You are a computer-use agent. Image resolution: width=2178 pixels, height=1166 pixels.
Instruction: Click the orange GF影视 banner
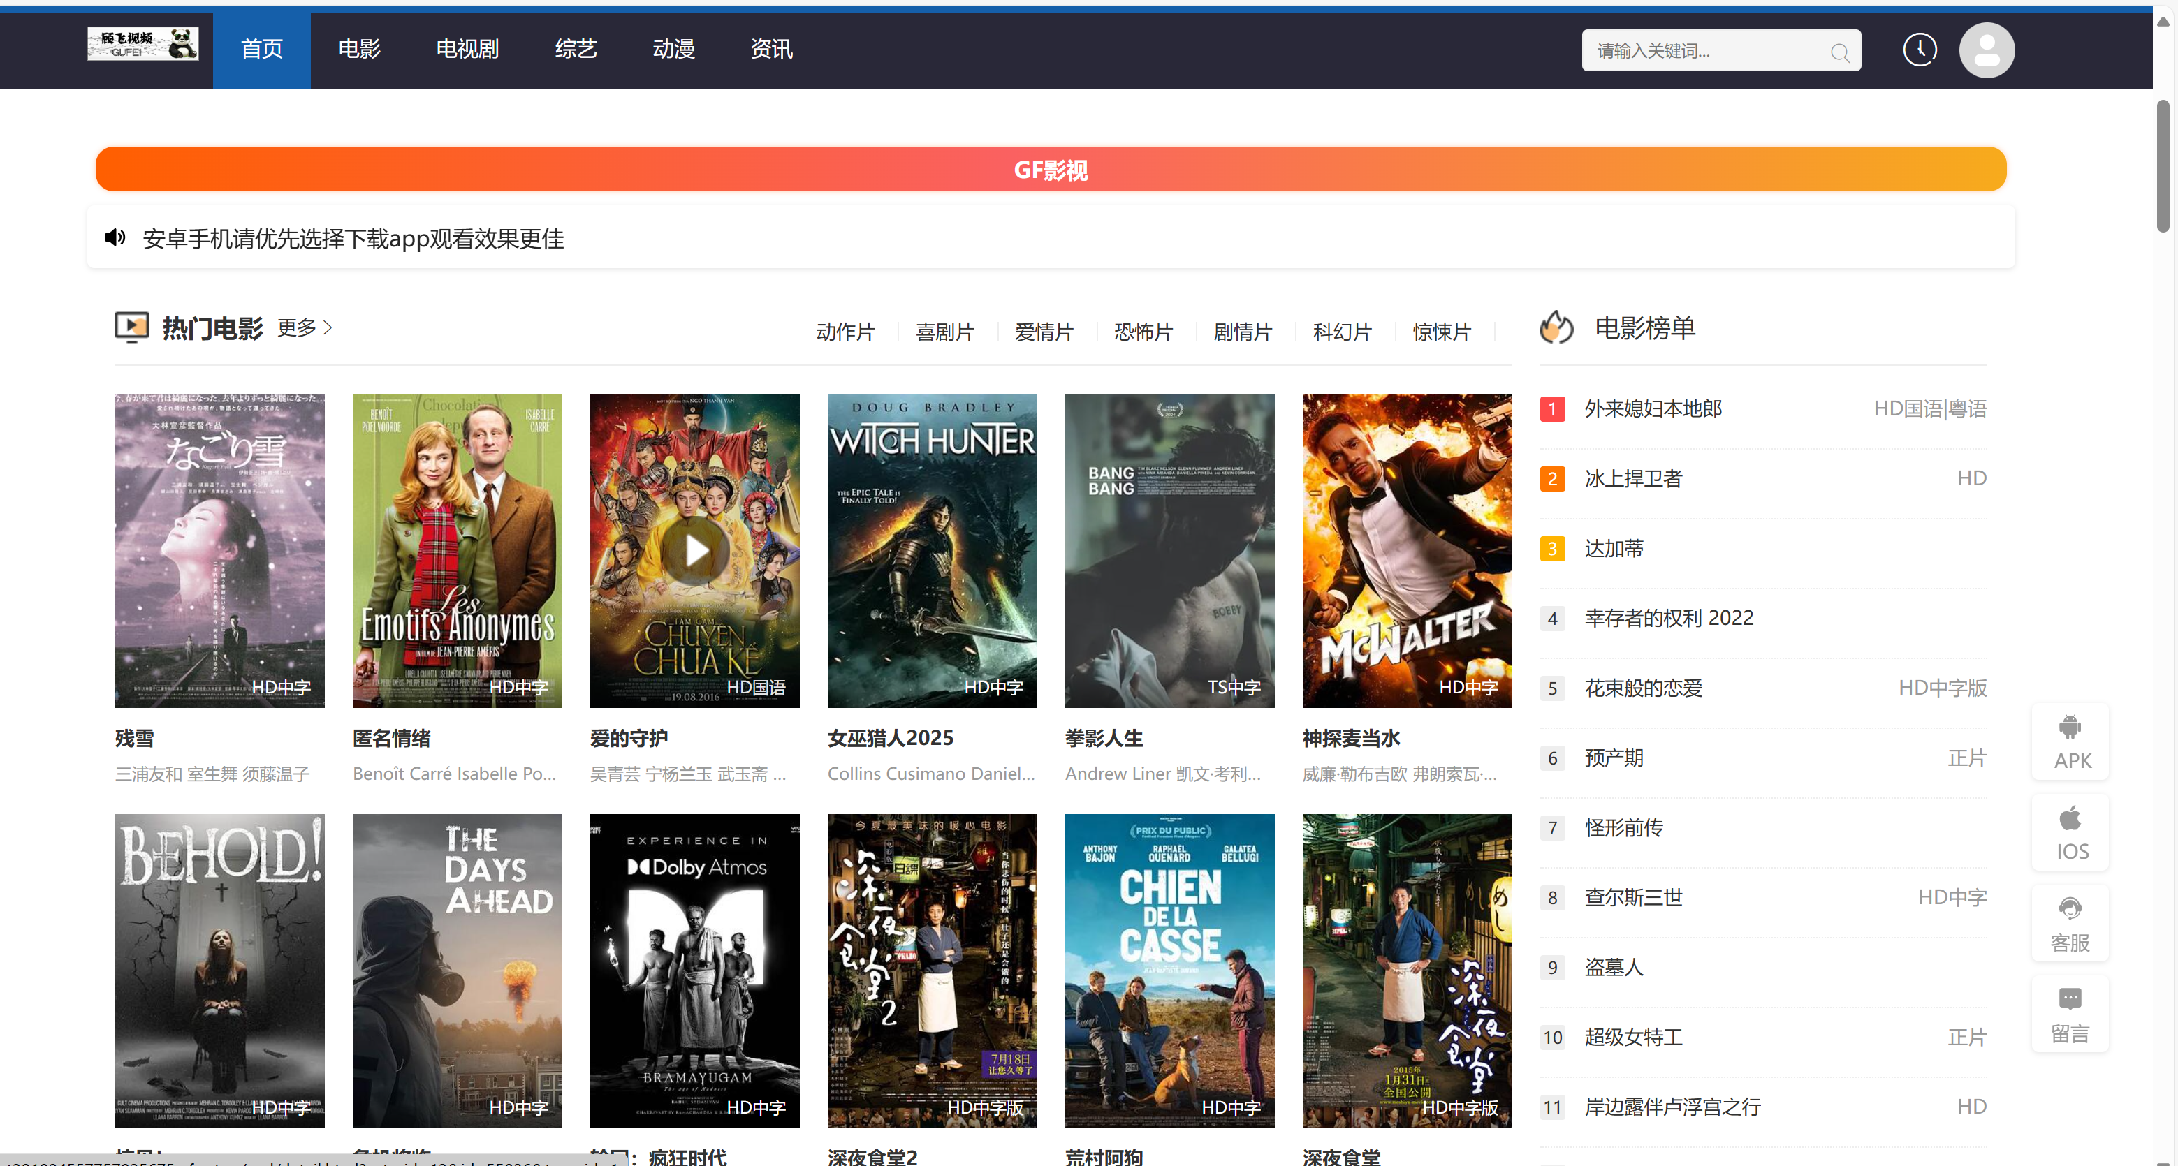[1050, 169]
